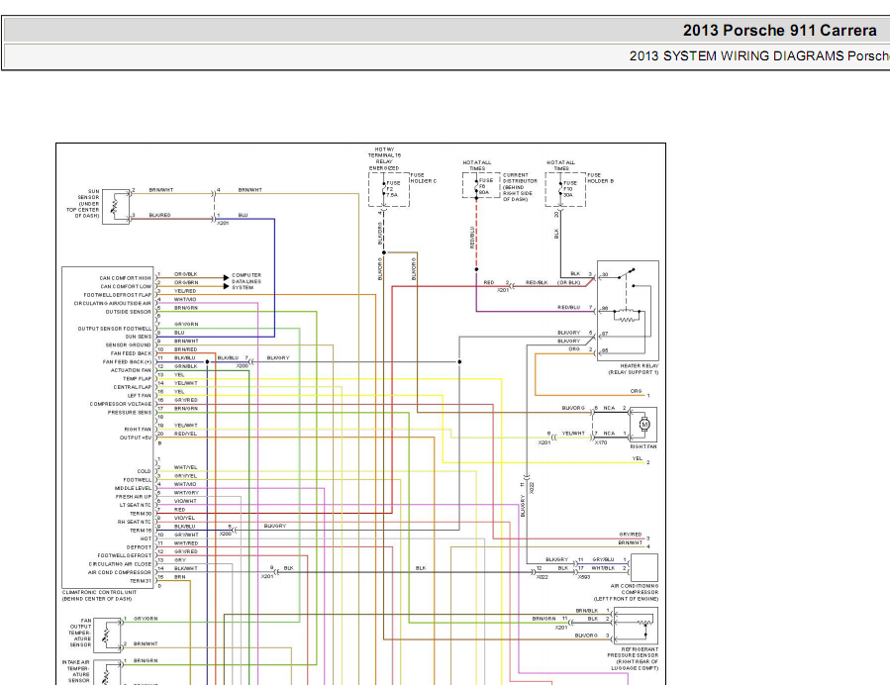Image resolution: width=890 pixels, height=685 pixels.
Task: Select the 'ACTUATION FAN' pin label
Action: pyautogui.click(x=131, y=370)
